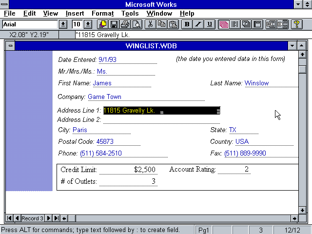Open the Window menu

click(159, 13)
